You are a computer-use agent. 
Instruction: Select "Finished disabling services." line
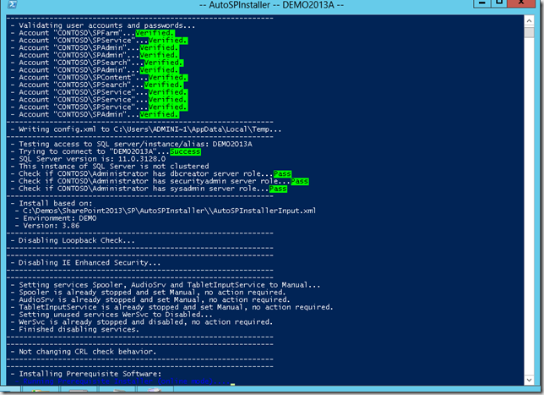[x=74, y=329]
